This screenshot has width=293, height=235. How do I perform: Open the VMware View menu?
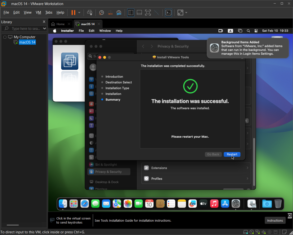tap(28, 12)
